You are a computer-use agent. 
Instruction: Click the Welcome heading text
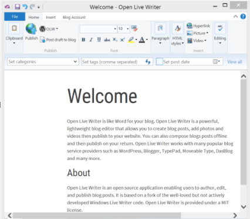[x=102, y=96]
